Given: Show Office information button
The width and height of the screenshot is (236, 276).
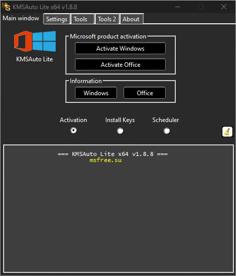Looking at the screenshot, I should 144,93.
